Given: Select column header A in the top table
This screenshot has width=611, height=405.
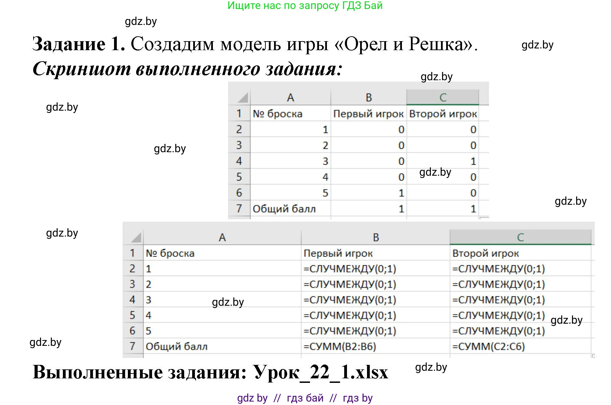Looking at the screenshot, I should click(x=291, y=97).
